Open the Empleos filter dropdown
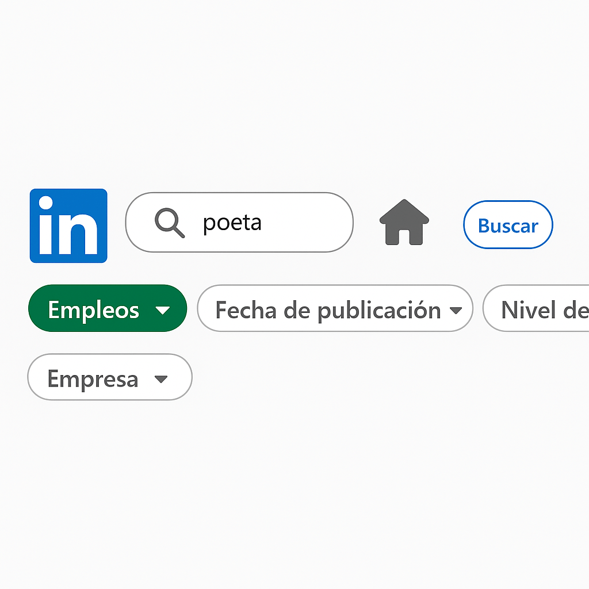This screenshot has width=589, height=589. (107, 309)
